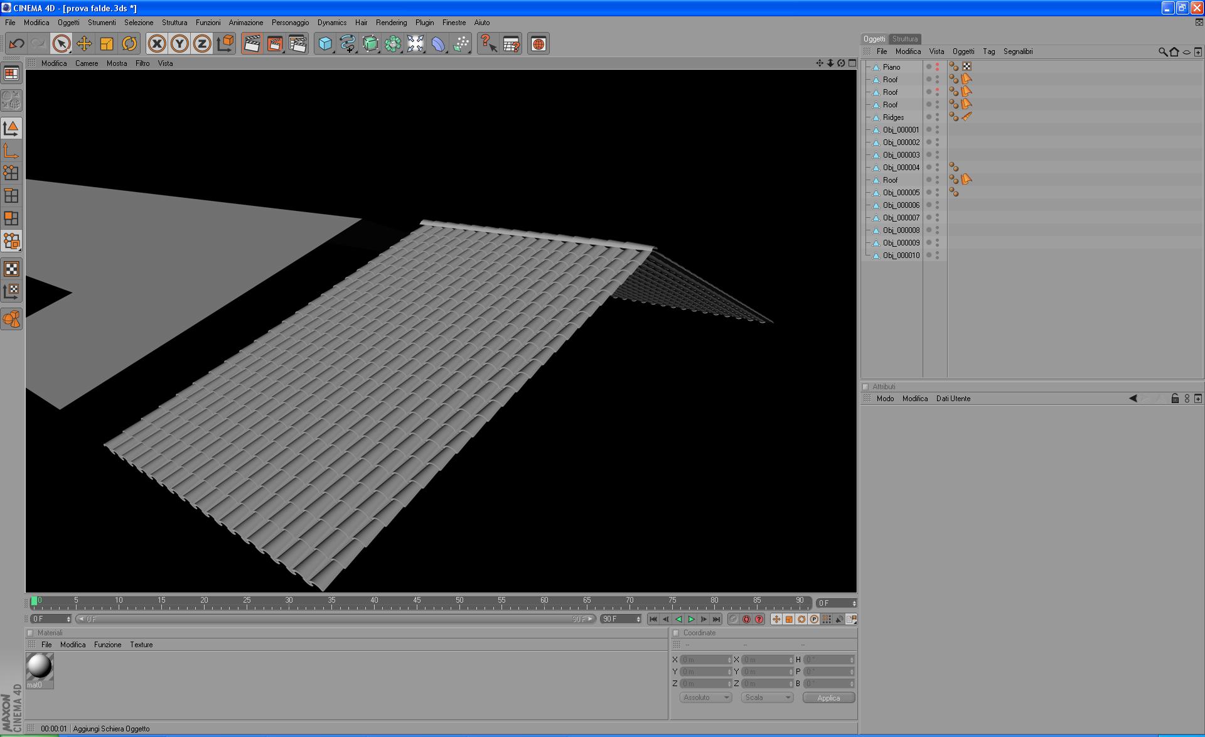Open the Assoluto dropdown

[705, 697]
